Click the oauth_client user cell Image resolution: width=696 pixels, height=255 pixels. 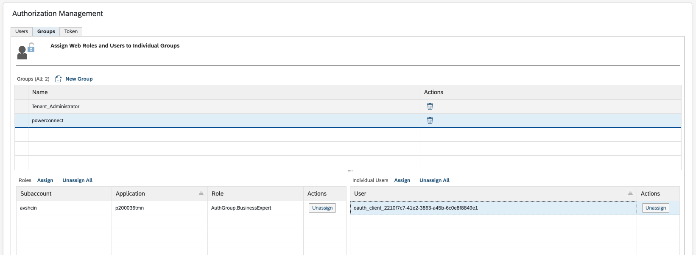[x=416, y=208]
